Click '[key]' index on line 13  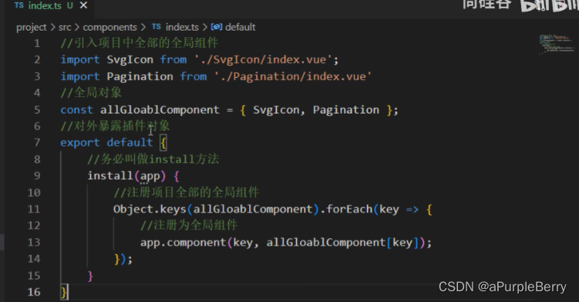tap(402, 243)
